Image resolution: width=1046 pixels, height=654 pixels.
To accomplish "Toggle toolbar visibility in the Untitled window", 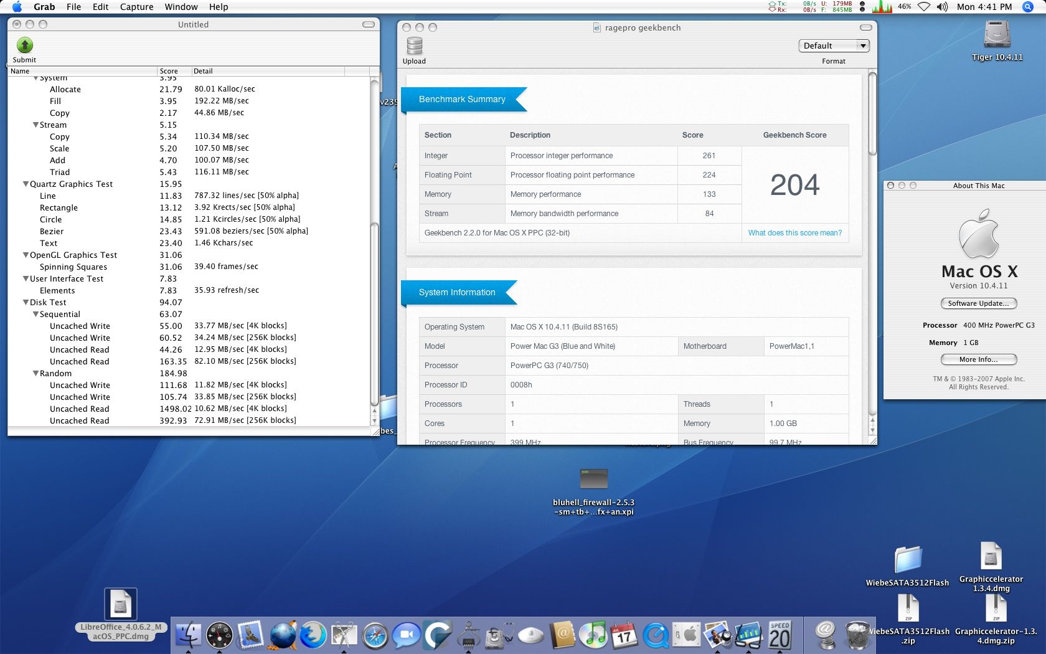I will [369, 24].
